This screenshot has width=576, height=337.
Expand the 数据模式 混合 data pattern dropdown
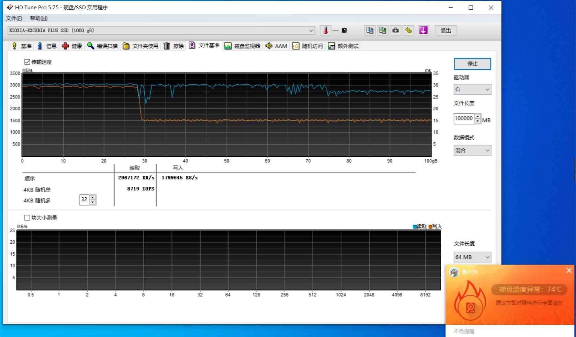coord(472,150)
